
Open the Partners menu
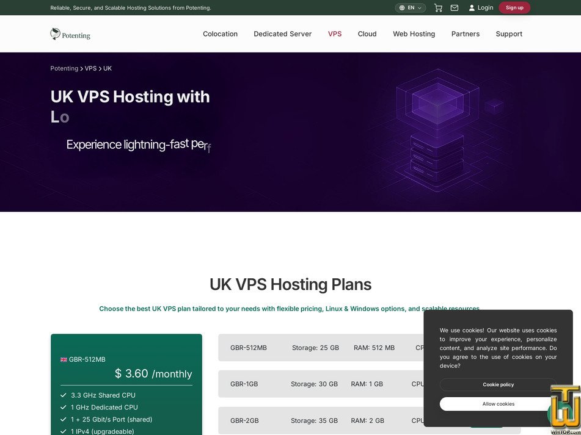466,34
